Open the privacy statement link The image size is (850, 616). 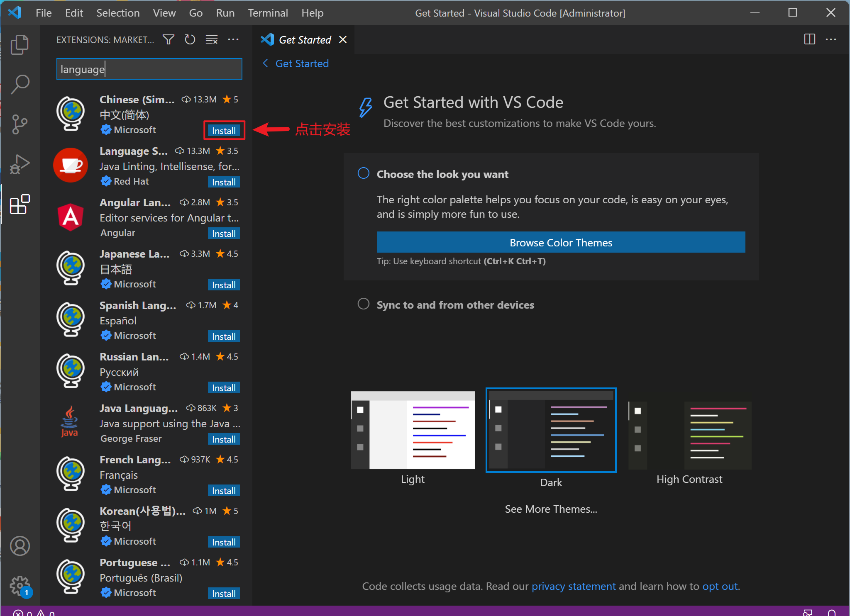(x=574, y=586)
